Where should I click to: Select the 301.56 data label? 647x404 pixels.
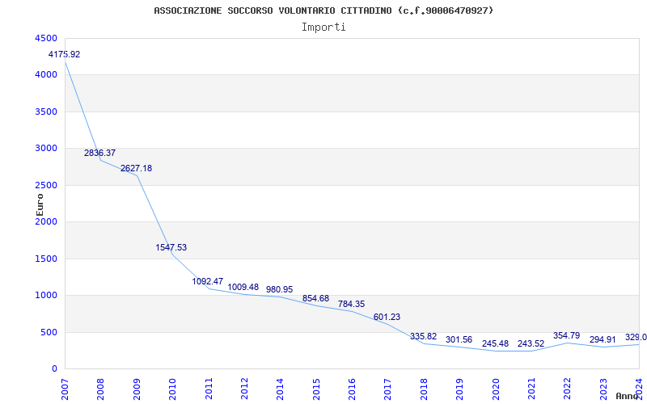pyautogui.click(x=459, y=340)
